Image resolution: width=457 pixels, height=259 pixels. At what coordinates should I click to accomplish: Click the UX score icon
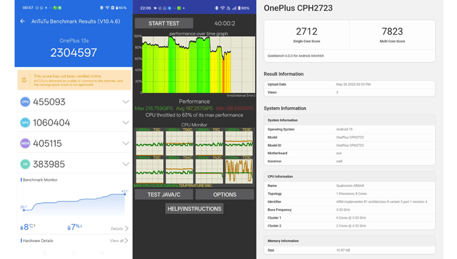[x=25, y=164]
